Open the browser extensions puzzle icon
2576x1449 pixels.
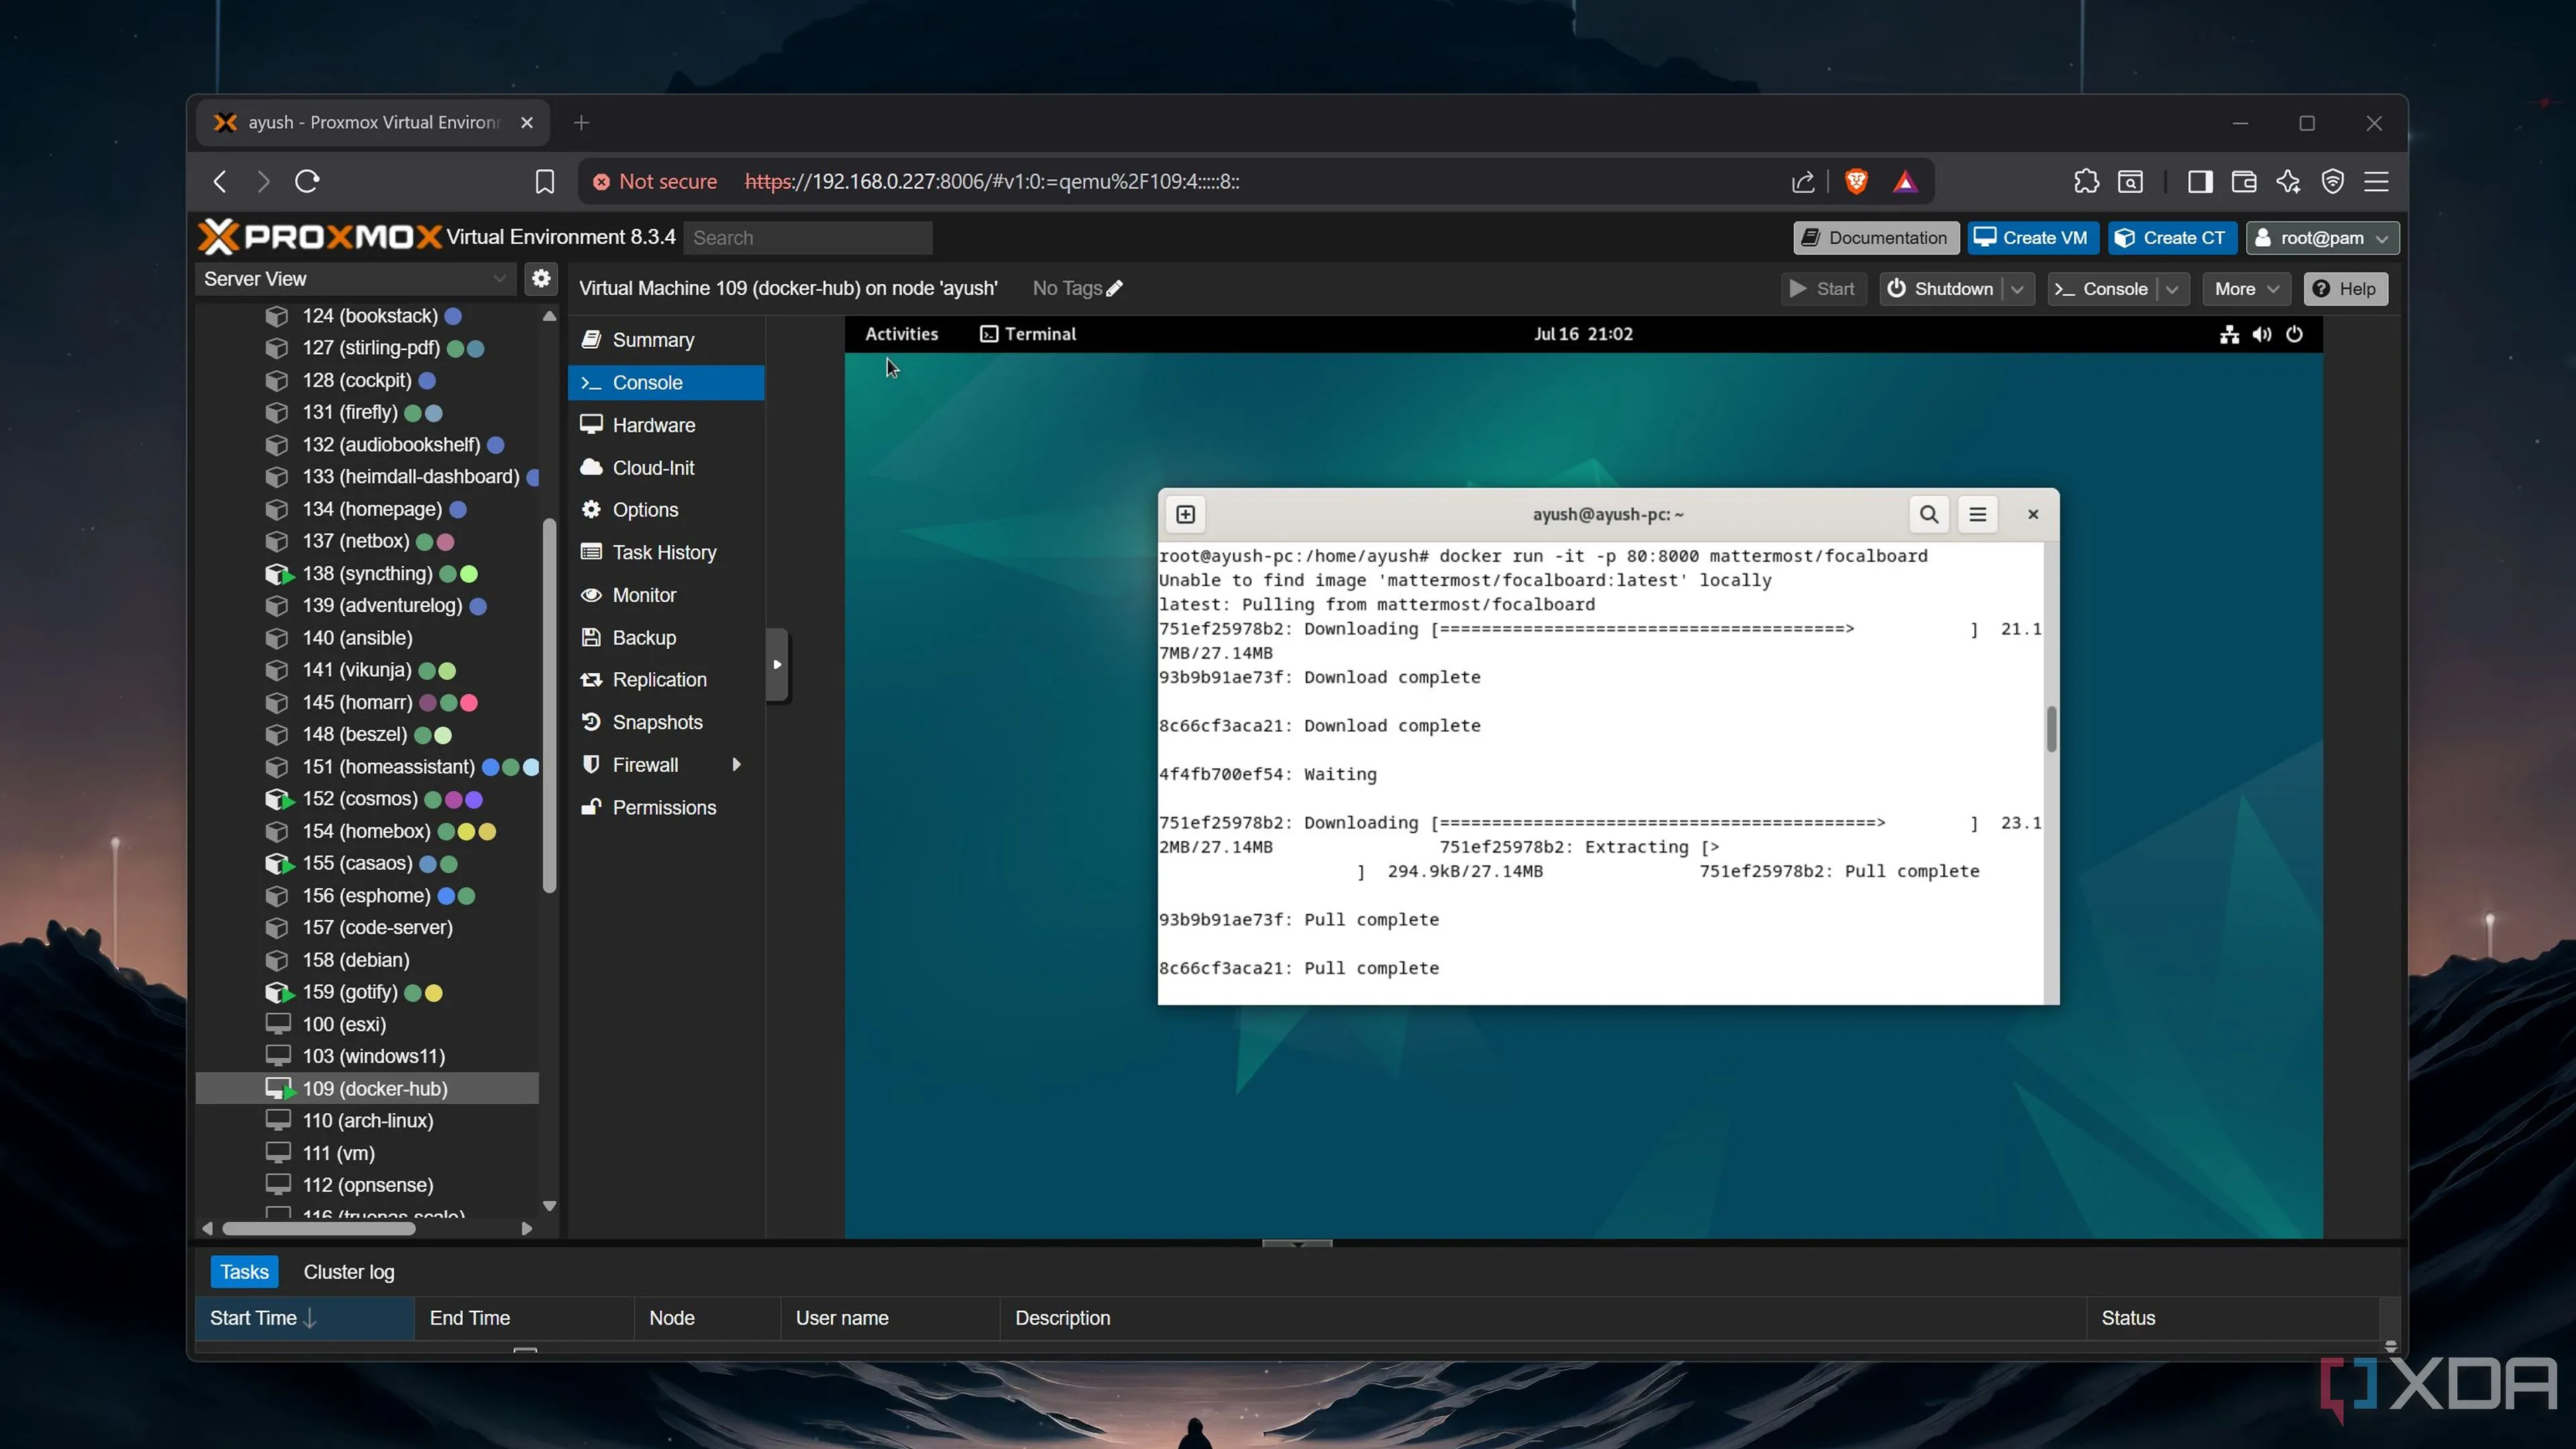click(x=2085, y=181)
